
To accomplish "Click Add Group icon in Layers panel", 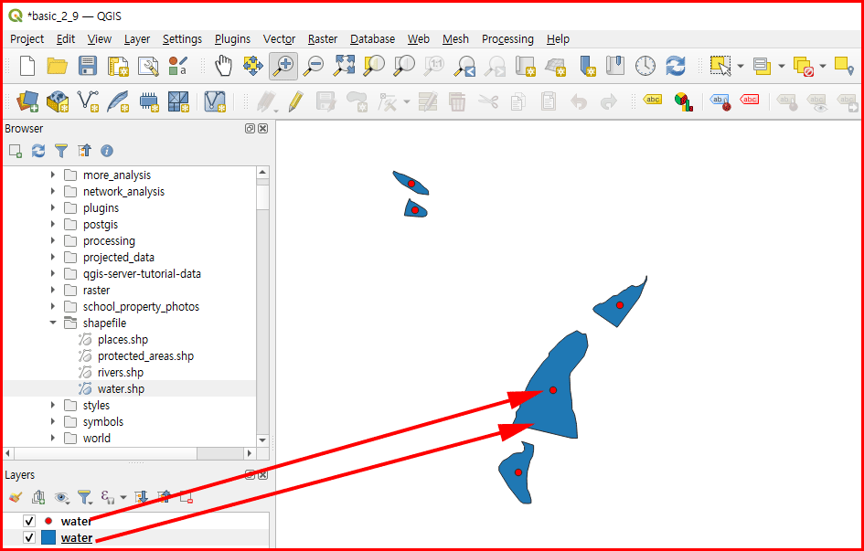I will pyautogui.click(x=38, y=498).
